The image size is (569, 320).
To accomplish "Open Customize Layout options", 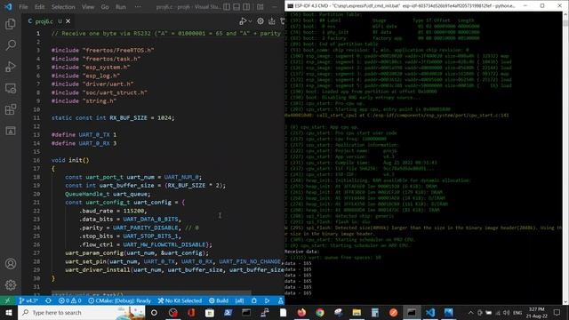I will (260, 7).
